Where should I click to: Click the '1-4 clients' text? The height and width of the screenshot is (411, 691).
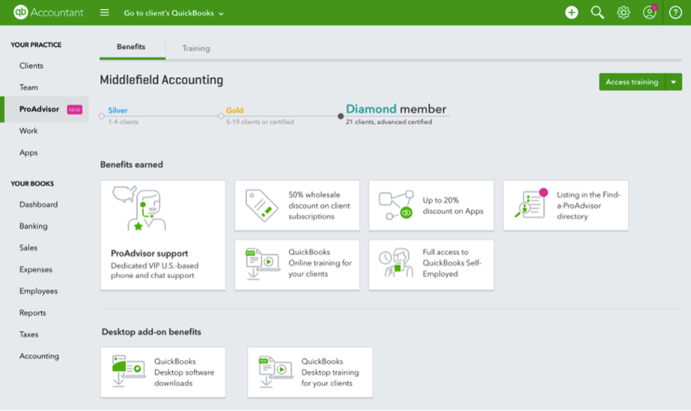click(x=123, y=122)
